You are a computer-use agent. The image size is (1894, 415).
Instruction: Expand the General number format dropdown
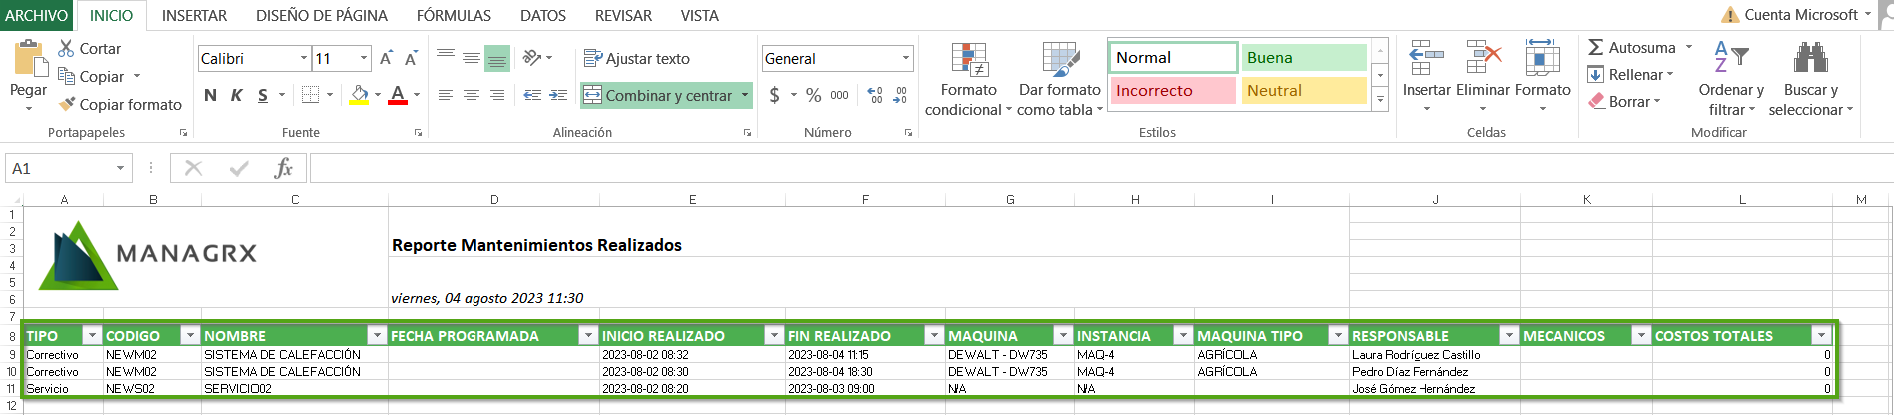[x=905, y=59]
